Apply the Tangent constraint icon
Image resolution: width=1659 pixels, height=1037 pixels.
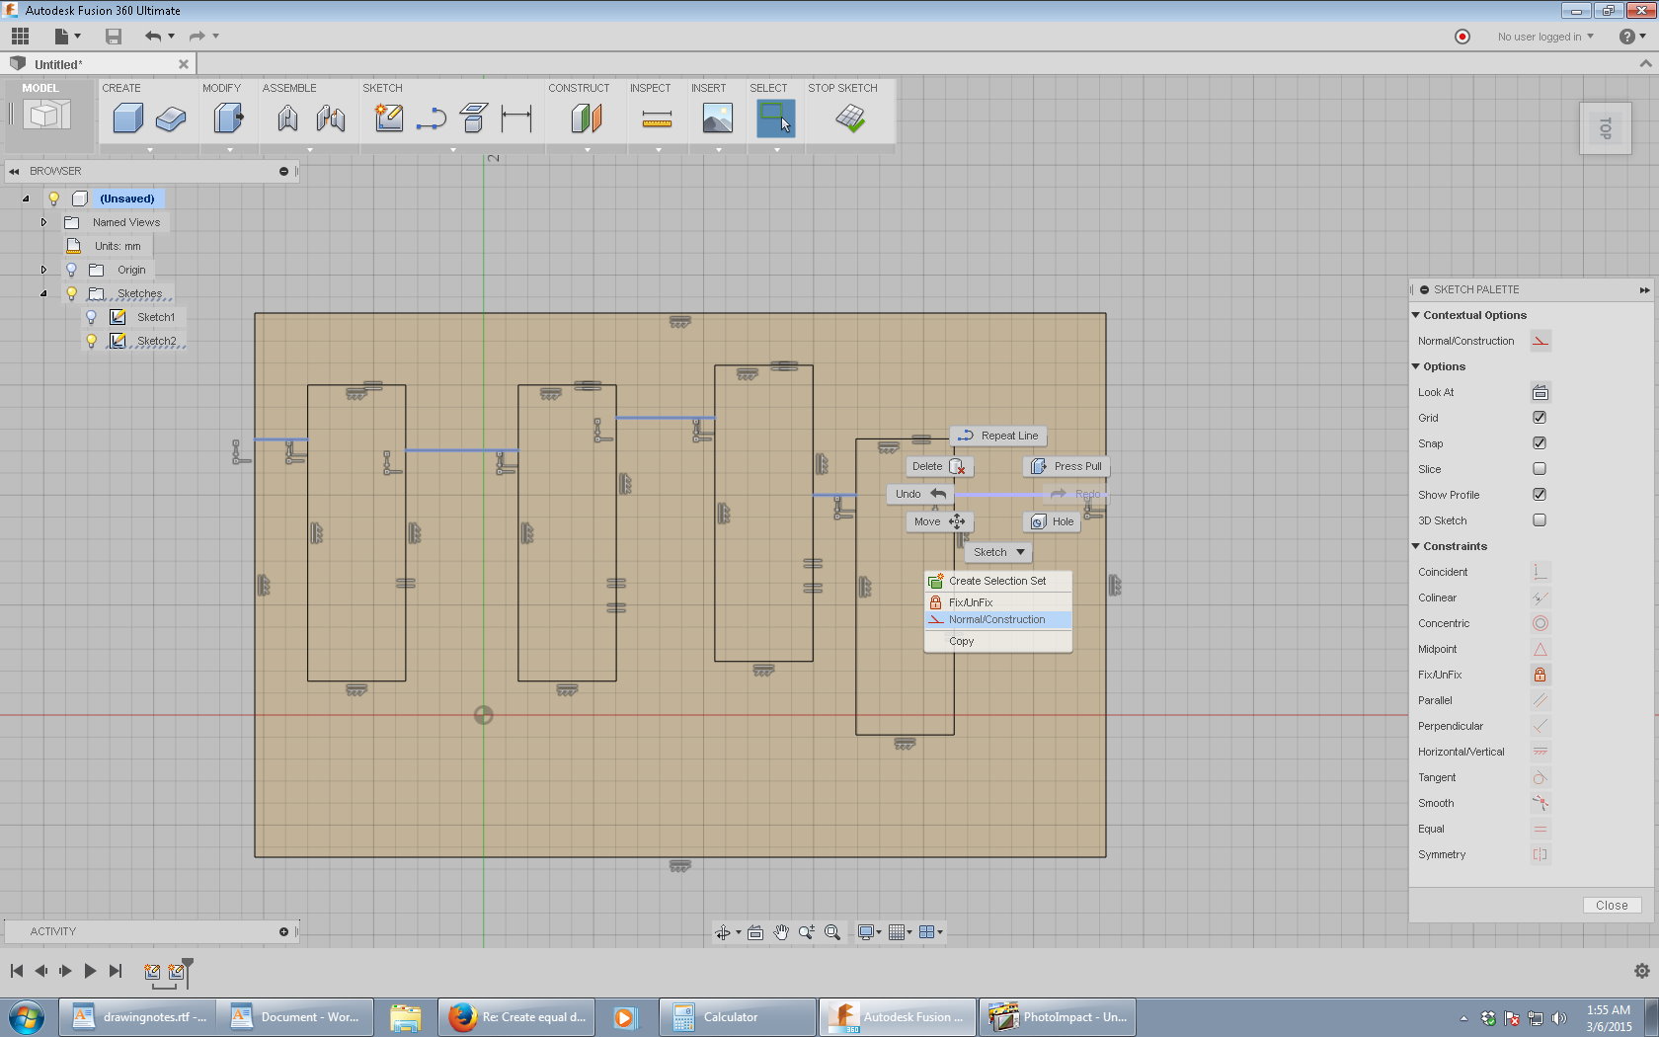click(1540, 777)
